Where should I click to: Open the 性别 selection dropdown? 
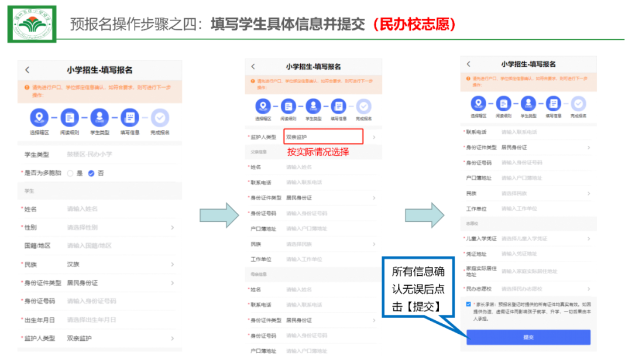coord(117,227)
